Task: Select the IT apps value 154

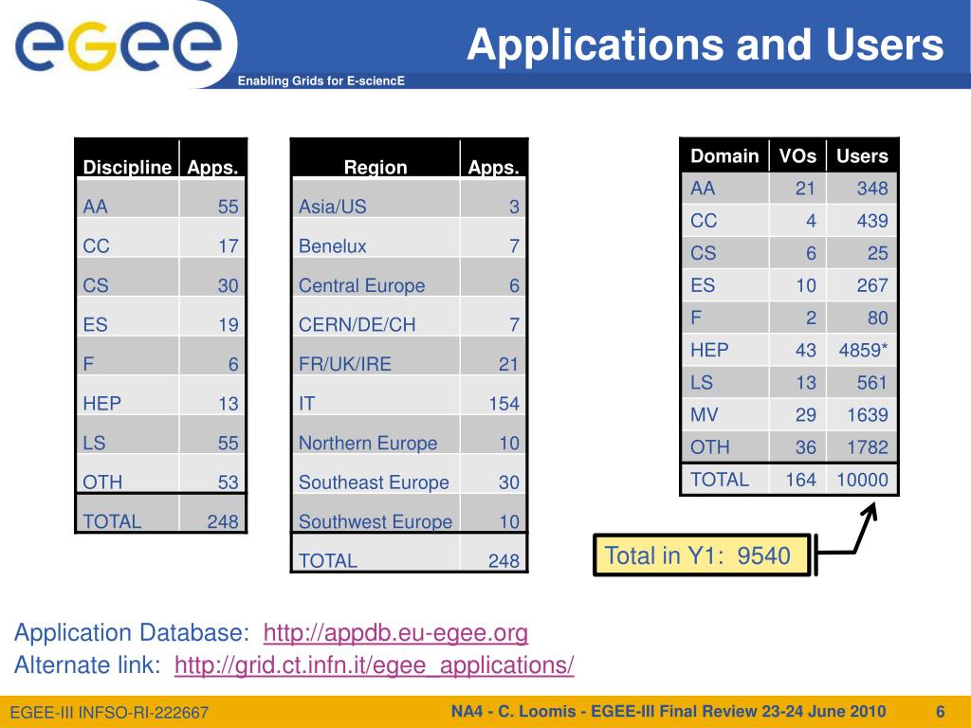Action: (504, 404)
